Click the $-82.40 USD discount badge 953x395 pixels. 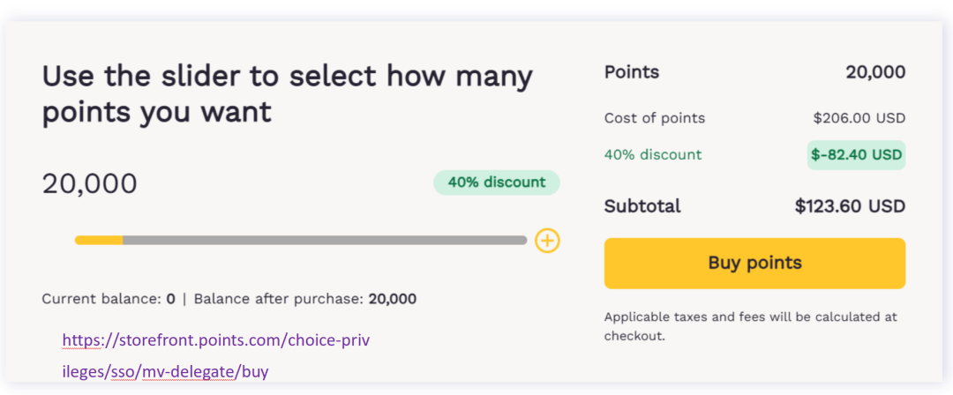click(856, 155)
